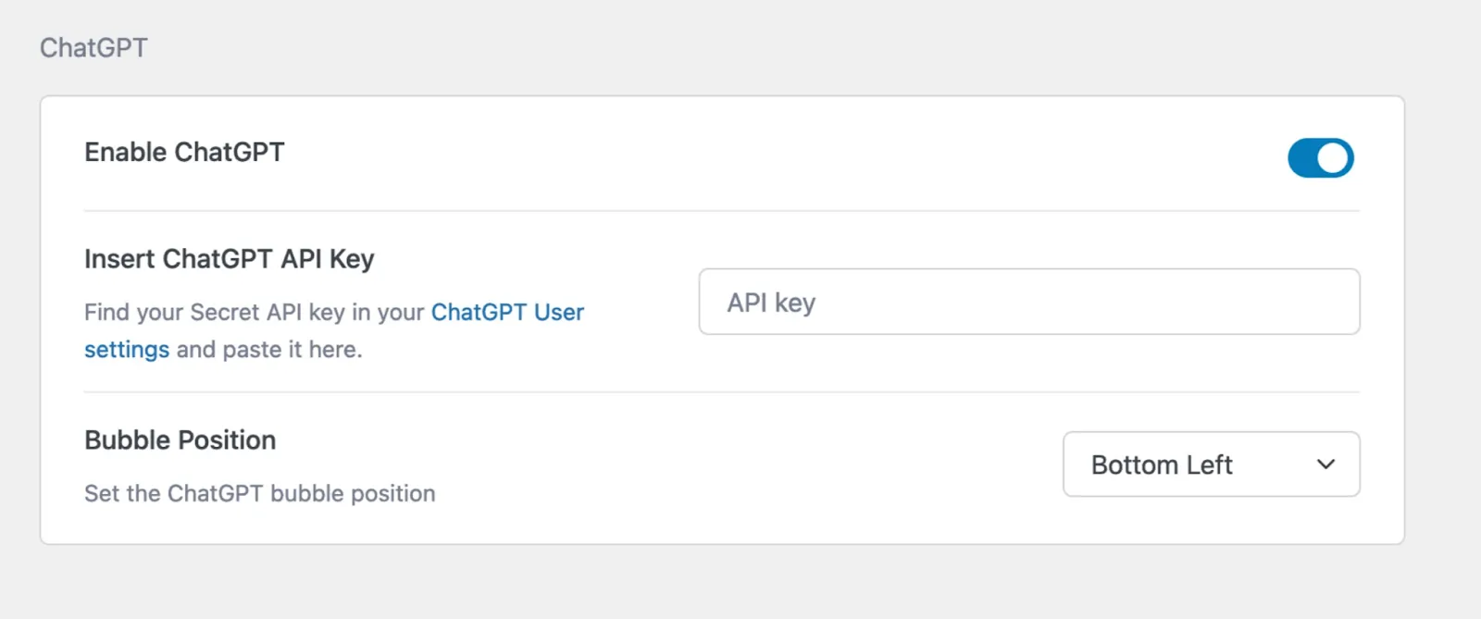Click the Enable ChatGPT label
The image size is (1481, 619).
(184, 152)
